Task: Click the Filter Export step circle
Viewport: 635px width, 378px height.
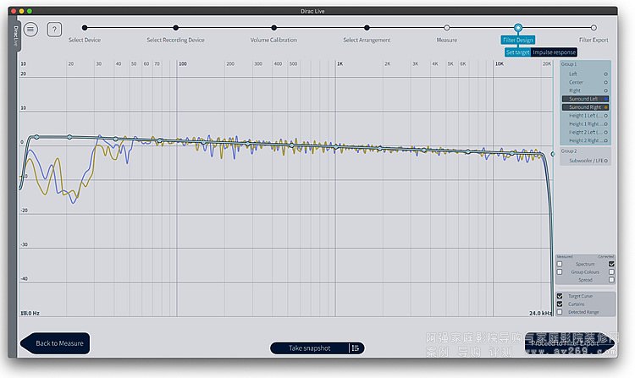Action: pyautogui.click(x=594, y=28)
